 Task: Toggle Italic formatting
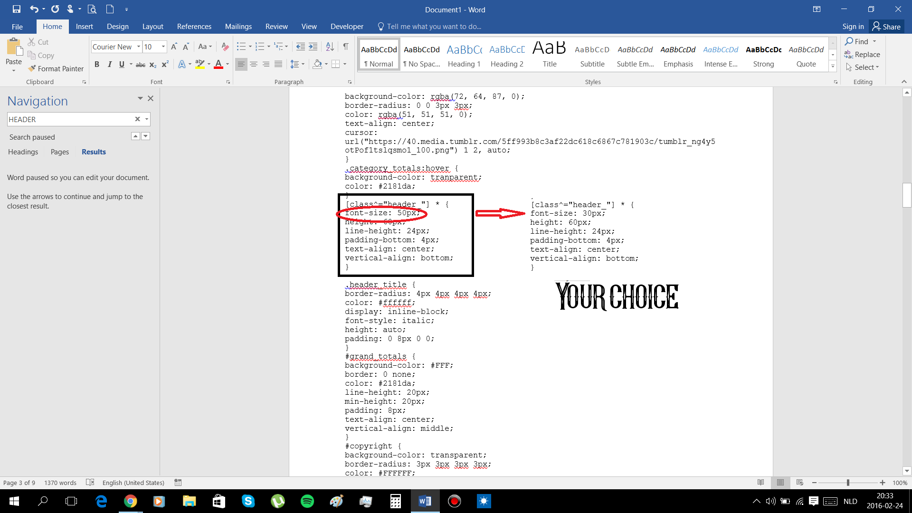(x=110, y=64)
